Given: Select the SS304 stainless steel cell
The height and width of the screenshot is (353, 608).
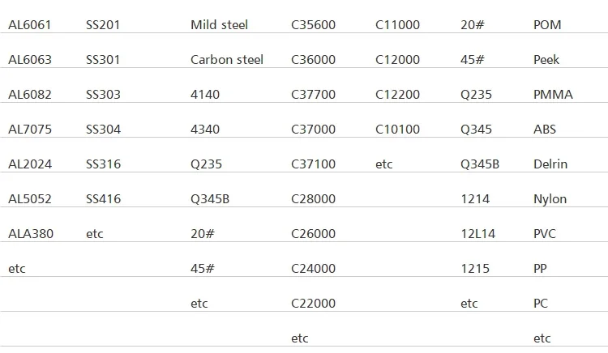Looking at the screenshot, I should tap(103, 130).
